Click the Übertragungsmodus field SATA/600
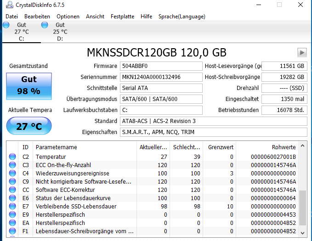 coord(161,99)
